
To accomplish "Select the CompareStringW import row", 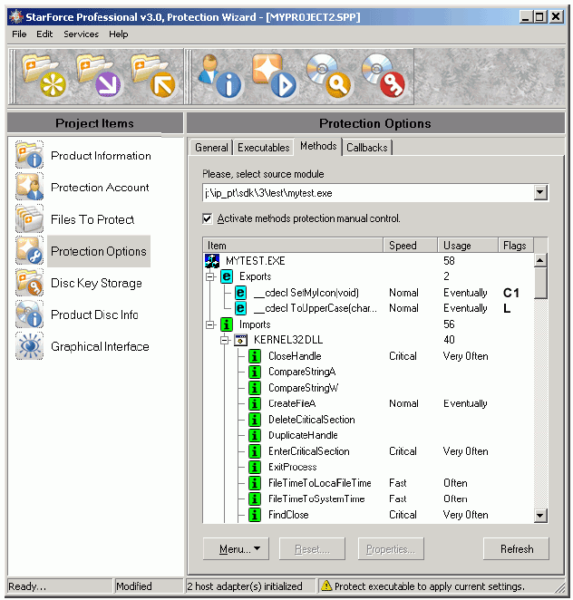I will [x=304, y=388].
